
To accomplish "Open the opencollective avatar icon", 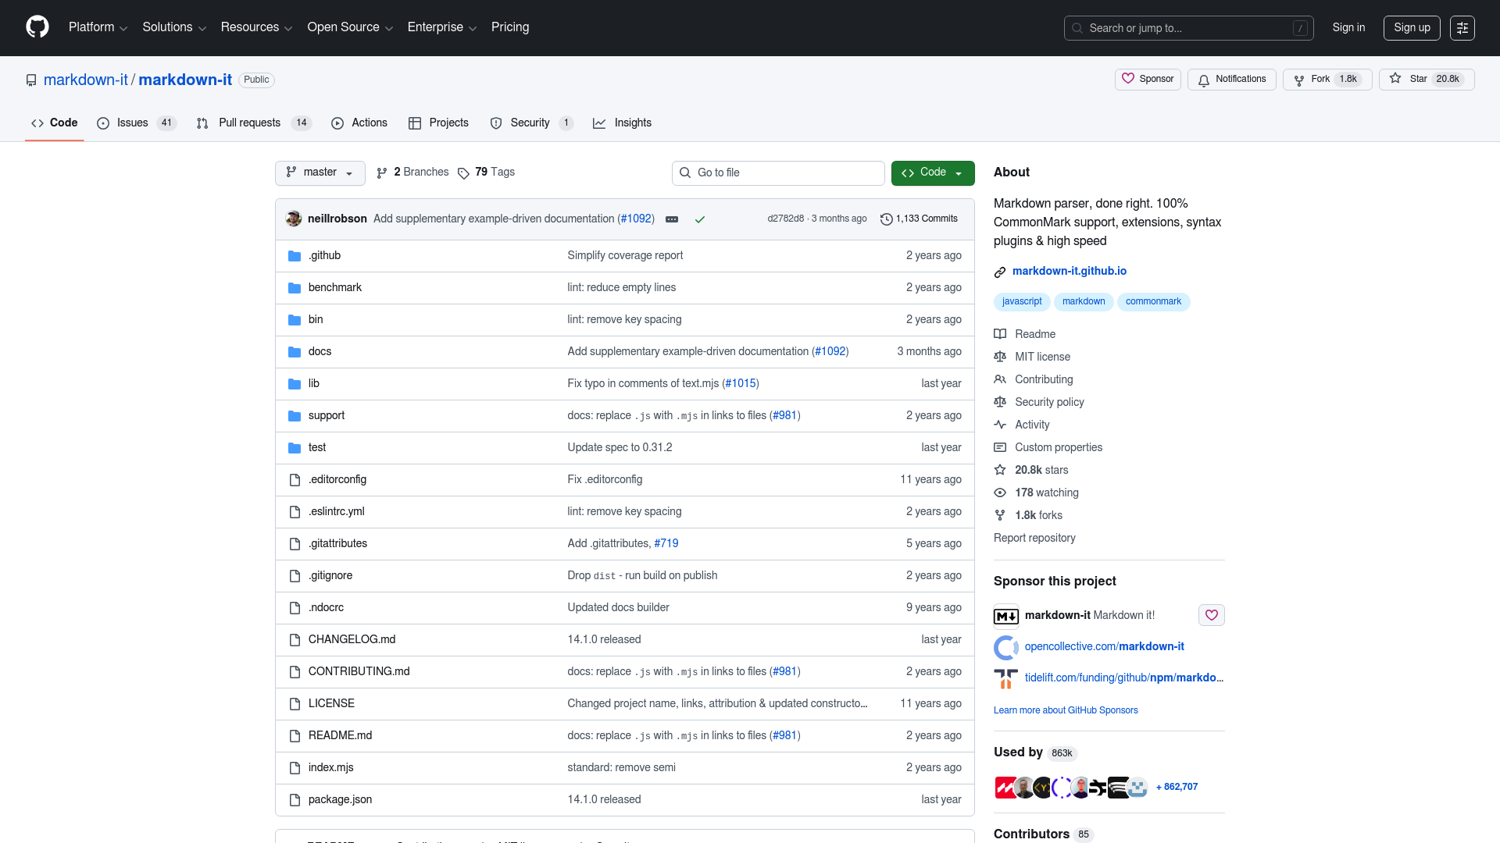I will click(1005, 647).
